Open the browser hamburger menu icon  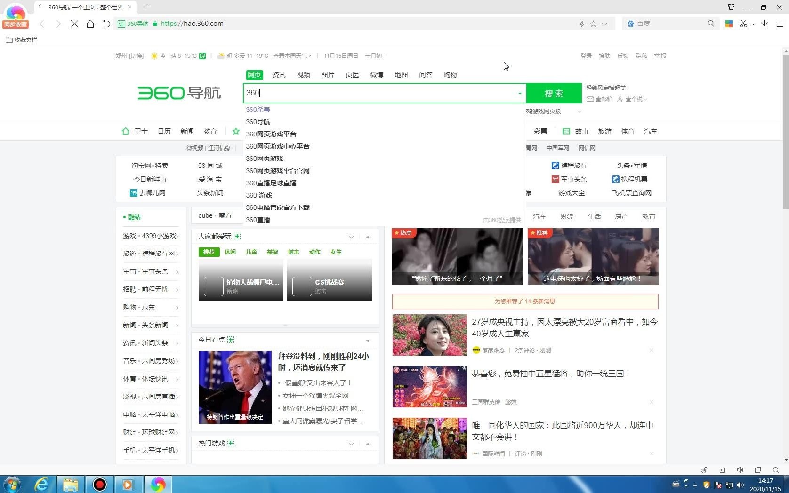780,24
